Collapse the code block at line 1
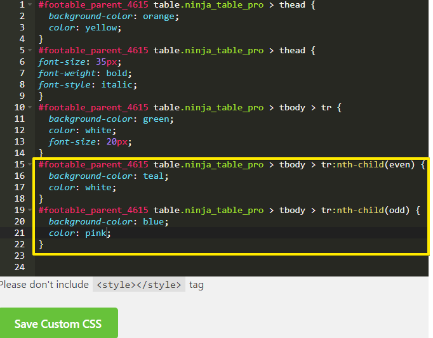 click(x=30, y=4)
